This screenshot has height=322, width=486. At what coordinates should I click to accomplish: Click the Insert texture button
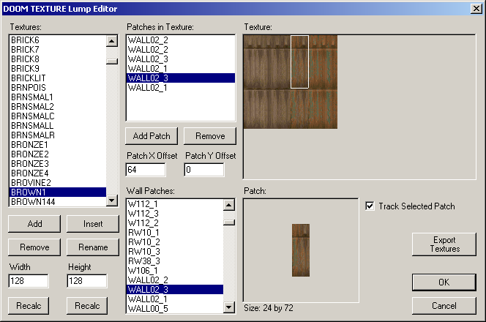[93, 224]
